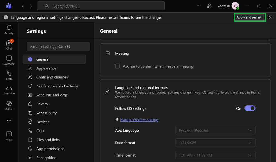
Task: Open the Calendar app
Action: (x=9, y=60)
